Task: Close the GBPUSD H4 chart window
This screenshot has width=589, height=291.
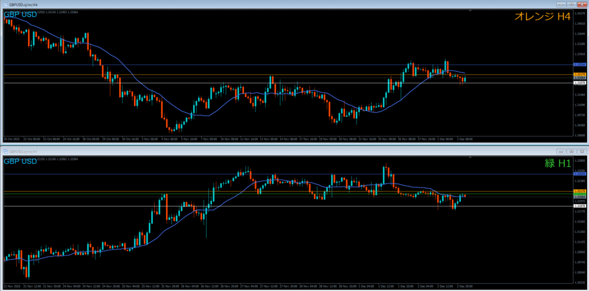Action: click(x=582, y=5)
